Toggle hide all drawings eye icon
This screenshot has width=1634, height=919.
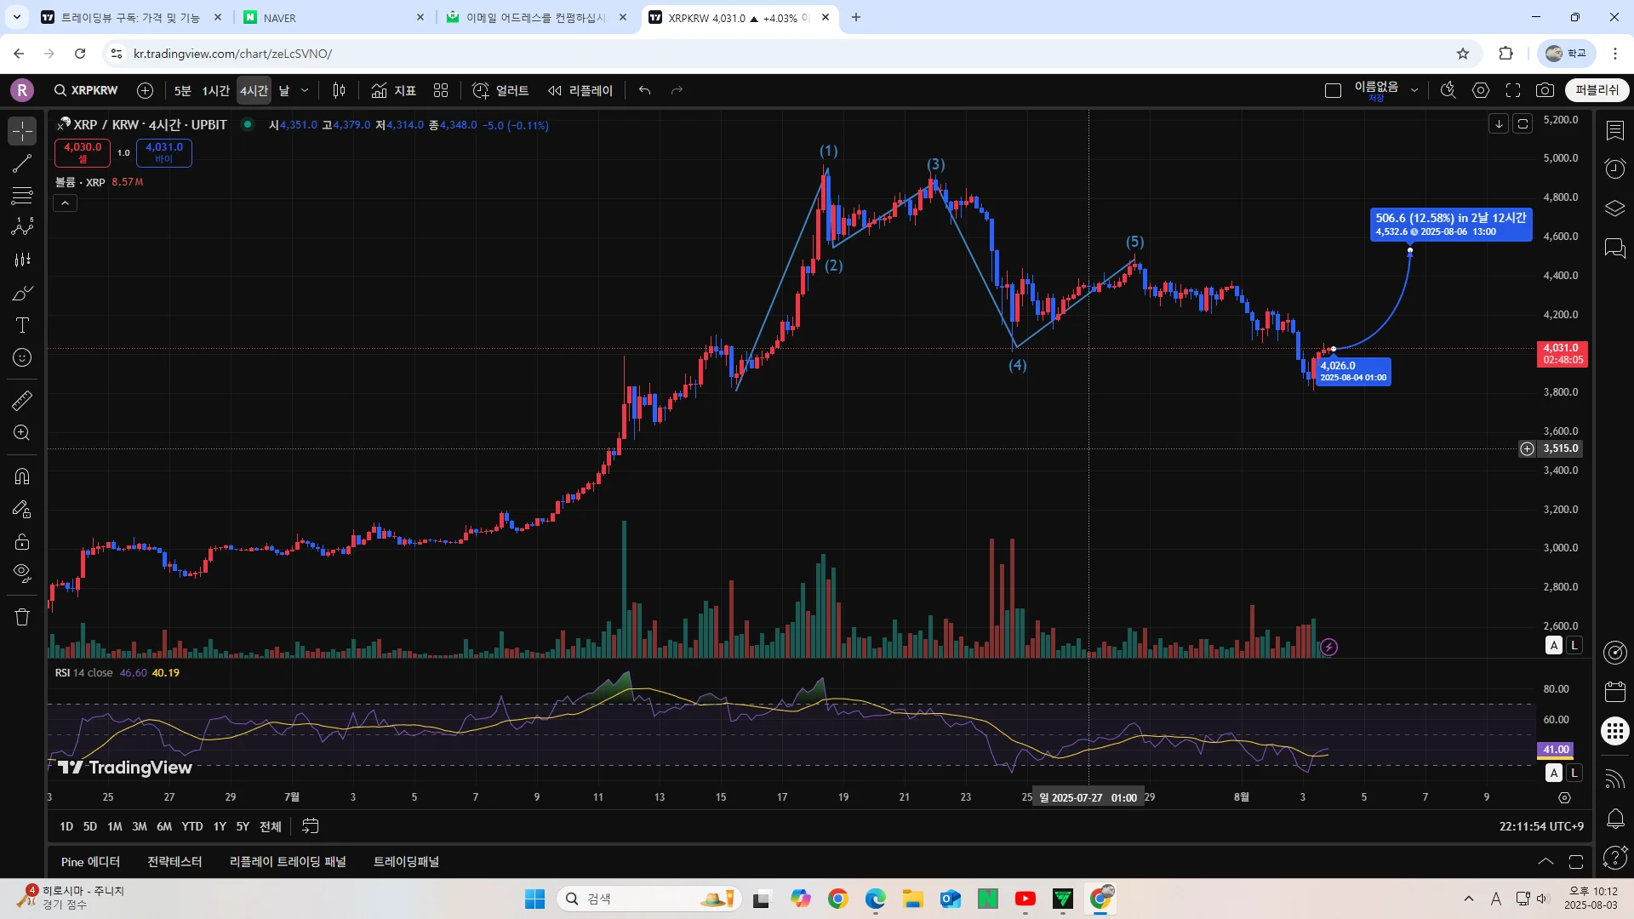[22, 572]
